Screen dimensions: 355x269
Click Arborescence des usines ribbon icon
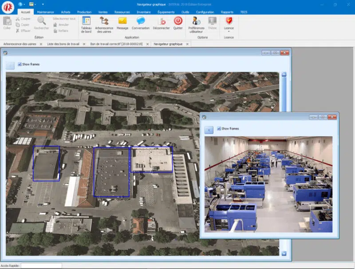[x=104, y=24]
